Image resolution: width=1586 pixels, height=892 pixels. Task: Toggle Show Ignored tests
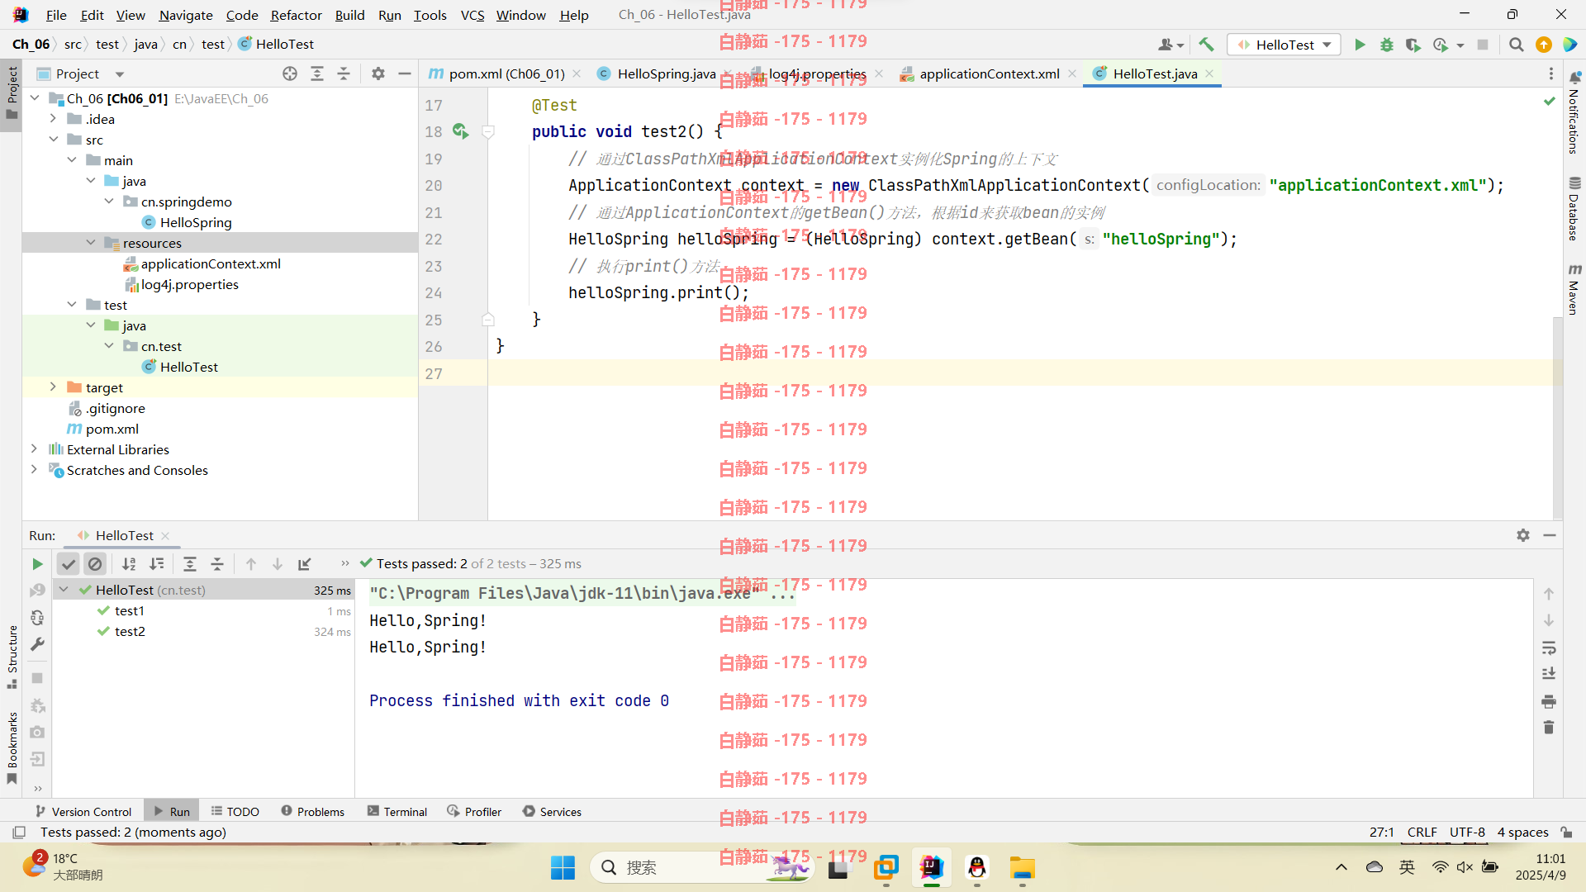[x=95, y=564]
